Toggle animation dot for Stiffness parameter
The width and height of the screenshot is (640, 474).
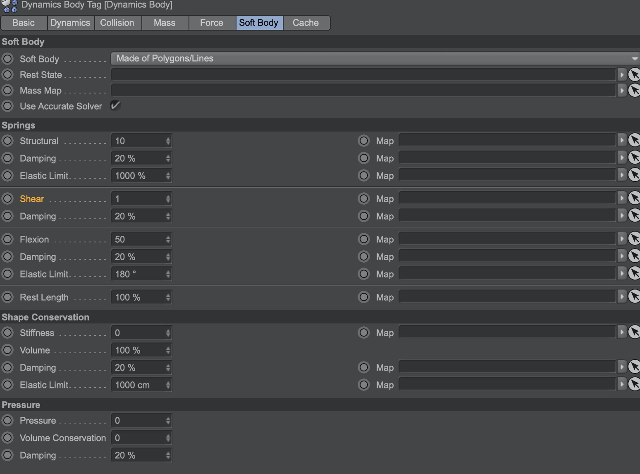click(7, 333)
